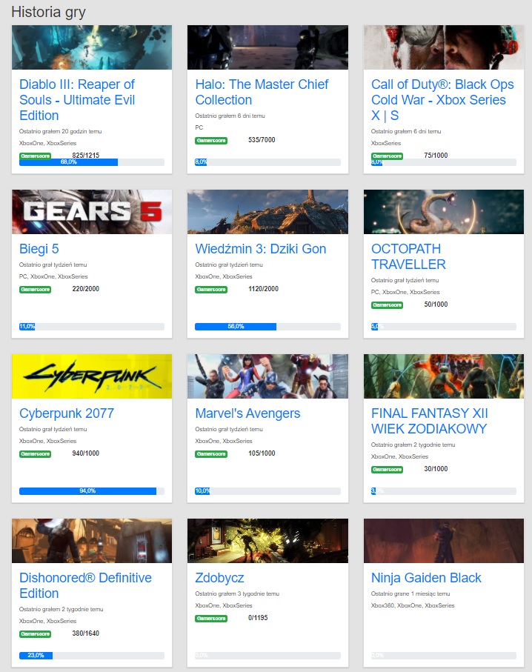Click the 535/7000 score on Halo card
The width and height of the screenshot is (532, 672).
tap(262, 140)
